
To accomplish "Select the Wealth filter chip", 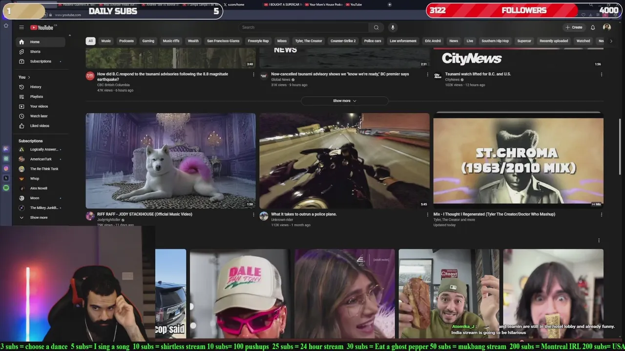I will pyautogui.click(x=193, y=41).
